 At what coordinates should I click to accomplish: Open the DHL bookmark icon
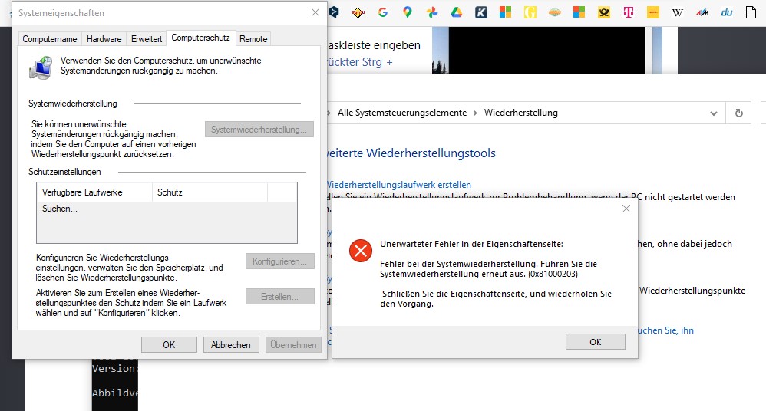[653, 13]
